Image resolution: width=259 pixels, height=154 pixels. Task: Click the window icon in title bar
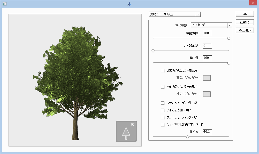click(4, 4)
